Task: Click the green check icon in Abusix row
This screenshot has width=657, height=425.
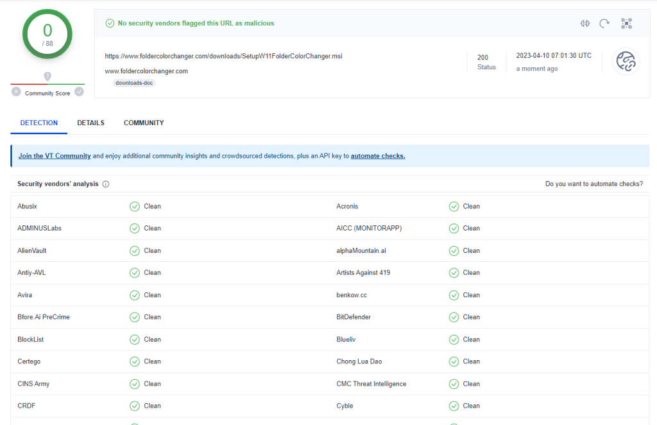Action: (135, 207)
